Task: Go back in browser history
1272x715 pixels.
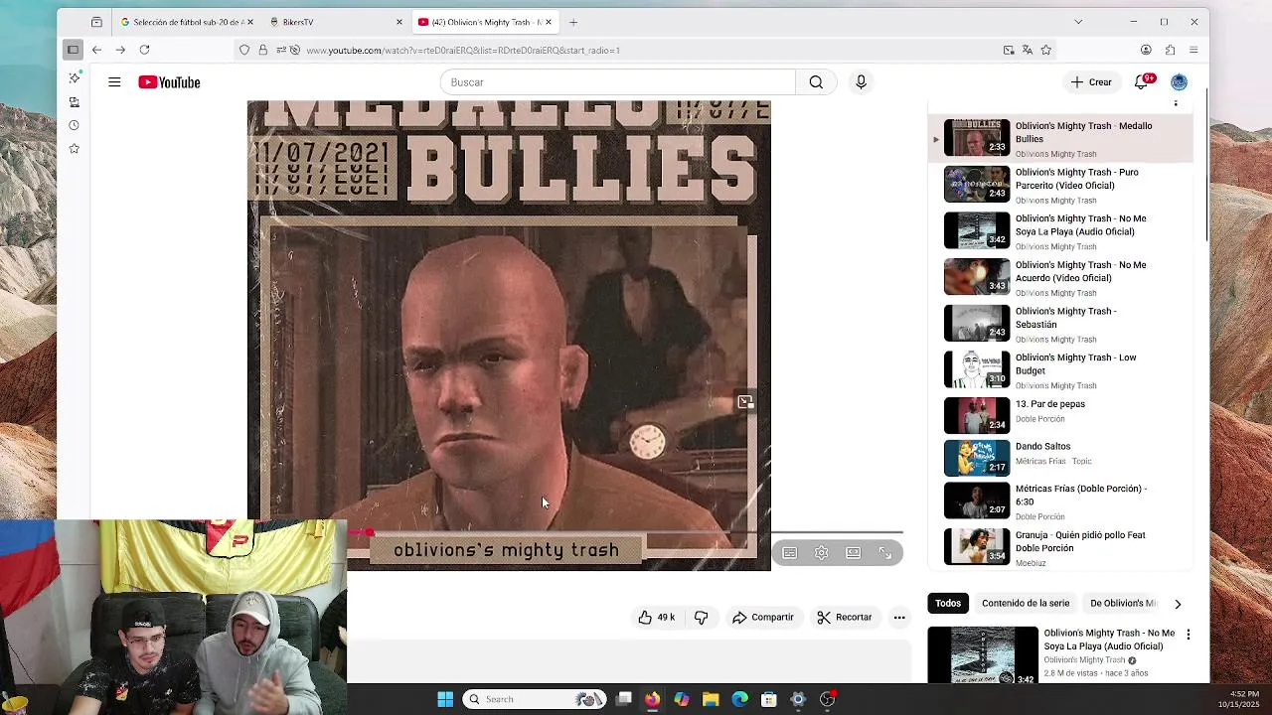Action: tap(96, 50)
